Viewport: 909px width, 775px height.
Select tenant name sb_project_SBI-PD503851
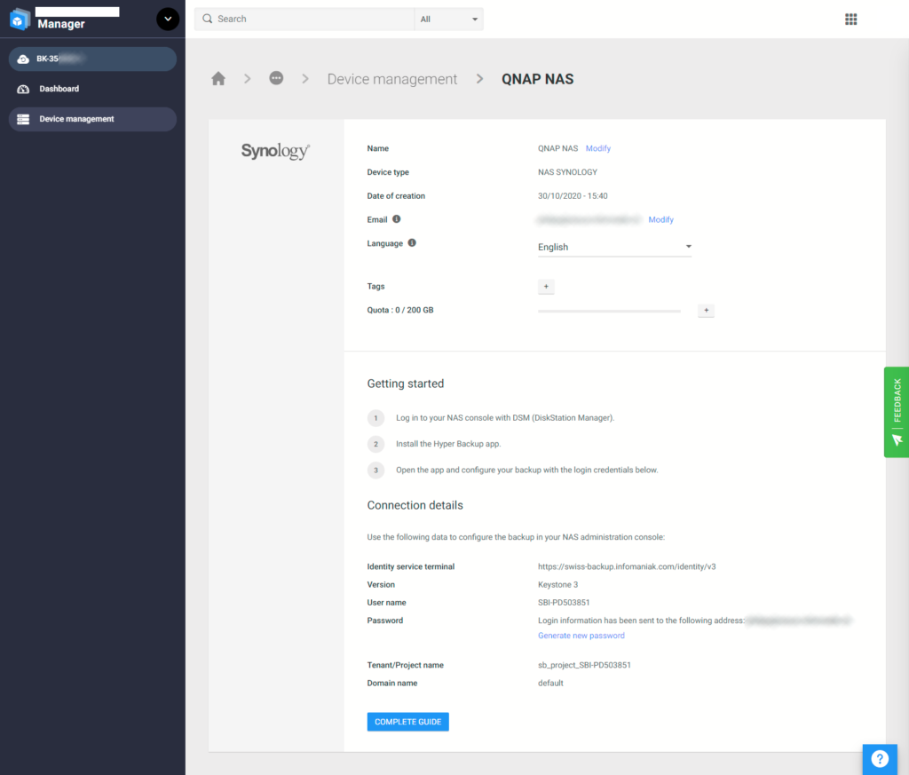click(584, 665)
